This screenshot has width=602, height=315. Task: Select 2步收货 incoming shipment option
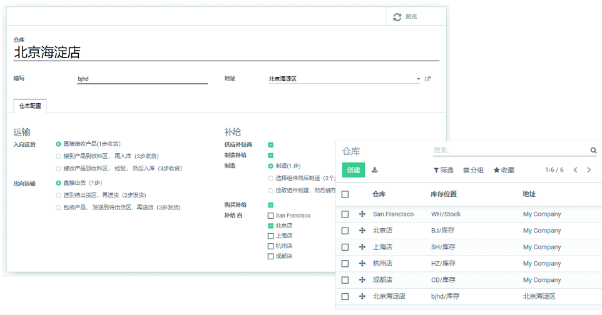59,156
